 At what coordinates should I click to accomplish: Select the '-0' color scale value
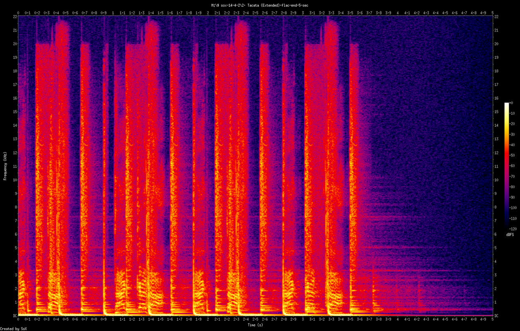point(511,103)
